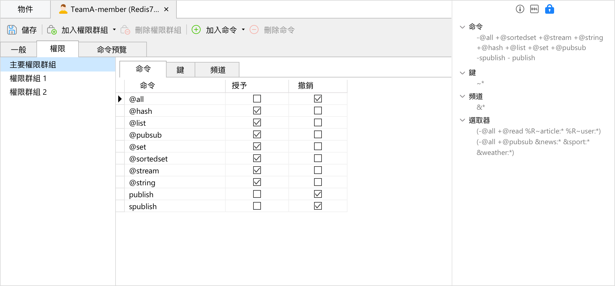Click the 物件 button

25,9
